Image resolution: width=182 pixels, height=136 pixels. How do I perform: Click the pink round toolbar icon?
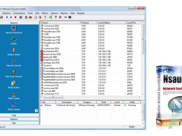coord(60,17)
